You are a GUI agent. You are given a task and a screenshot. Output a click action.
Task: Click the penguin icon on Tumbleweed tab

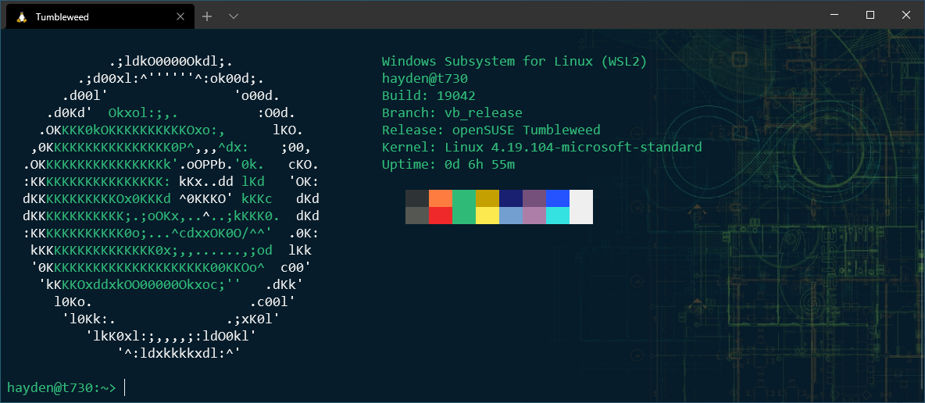23,17
